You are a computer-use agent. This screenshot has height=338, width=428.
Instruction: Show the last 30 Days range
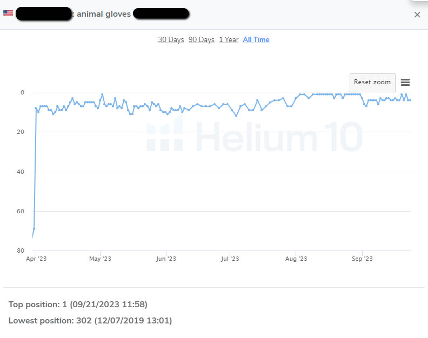coord(171,40)
